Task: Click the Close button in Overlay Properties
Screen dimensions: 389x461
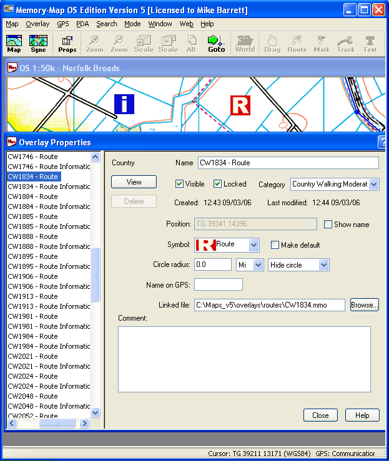Action: coord(320,415)
